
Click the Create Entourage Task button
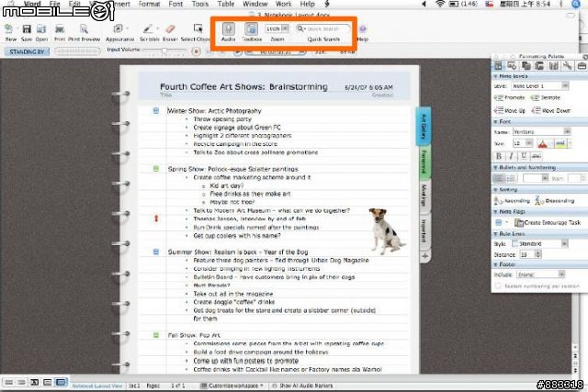[548, 222]
